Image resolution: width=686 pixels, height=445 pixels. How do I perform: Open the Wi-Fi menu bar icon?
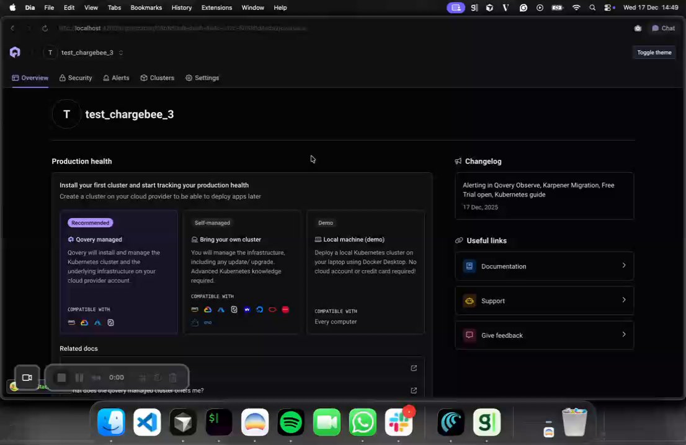pyautogui.click(x=576, y=7)
